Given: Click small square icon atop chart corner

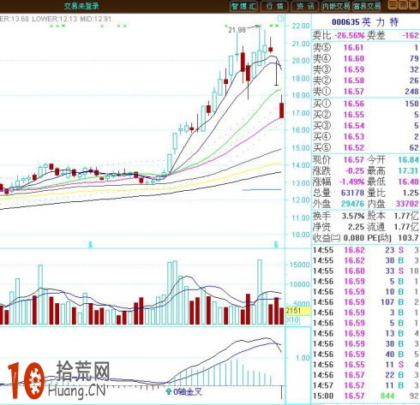Looking at the screenshot, I should click(281, 19).
